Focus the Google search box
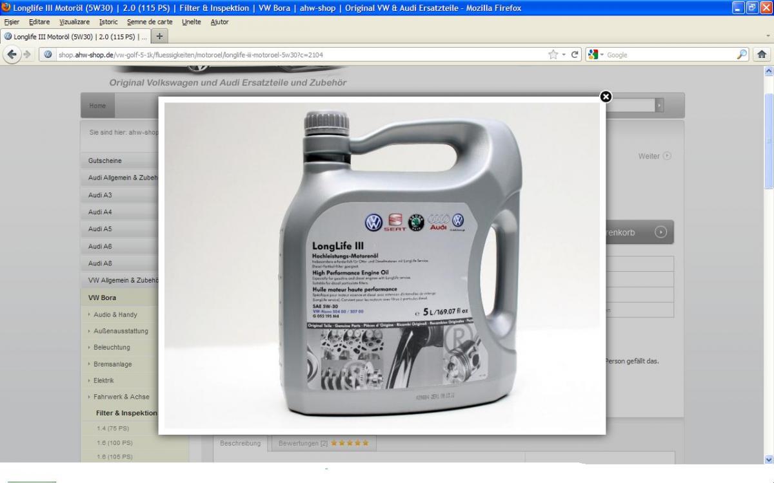Image resolution: width=774 pixels, height=483 pixels. [x=671, y=55]
